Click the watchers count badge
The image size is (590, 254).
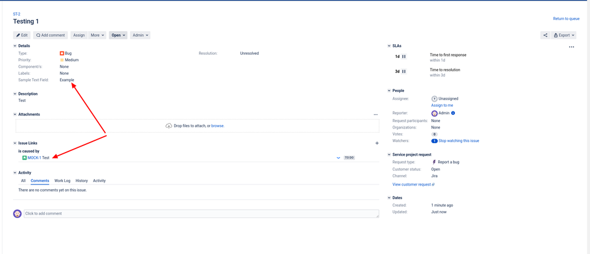pos(434,141)
